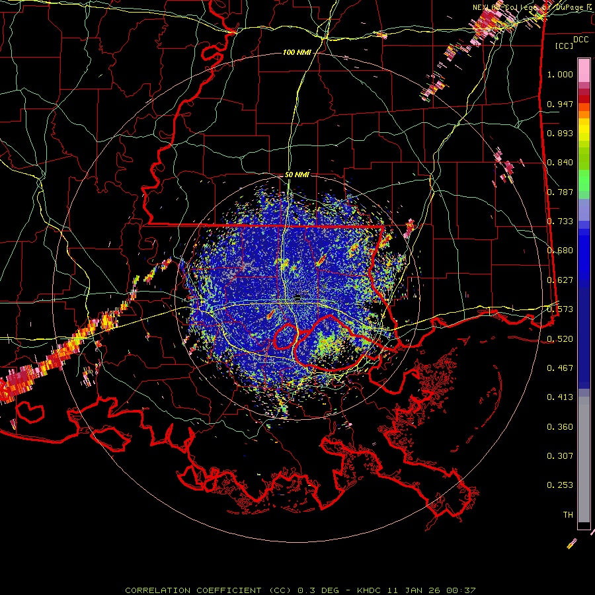This screenshot has width=595, height=595.
Task: Select the 0.947 scale value
Action: [560, 104]
